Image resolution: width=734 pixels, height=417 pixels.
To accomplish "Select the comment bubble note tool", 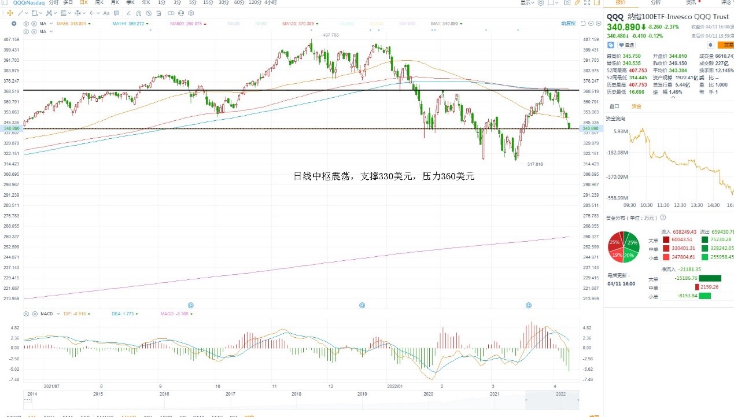I will click(116, 13).
